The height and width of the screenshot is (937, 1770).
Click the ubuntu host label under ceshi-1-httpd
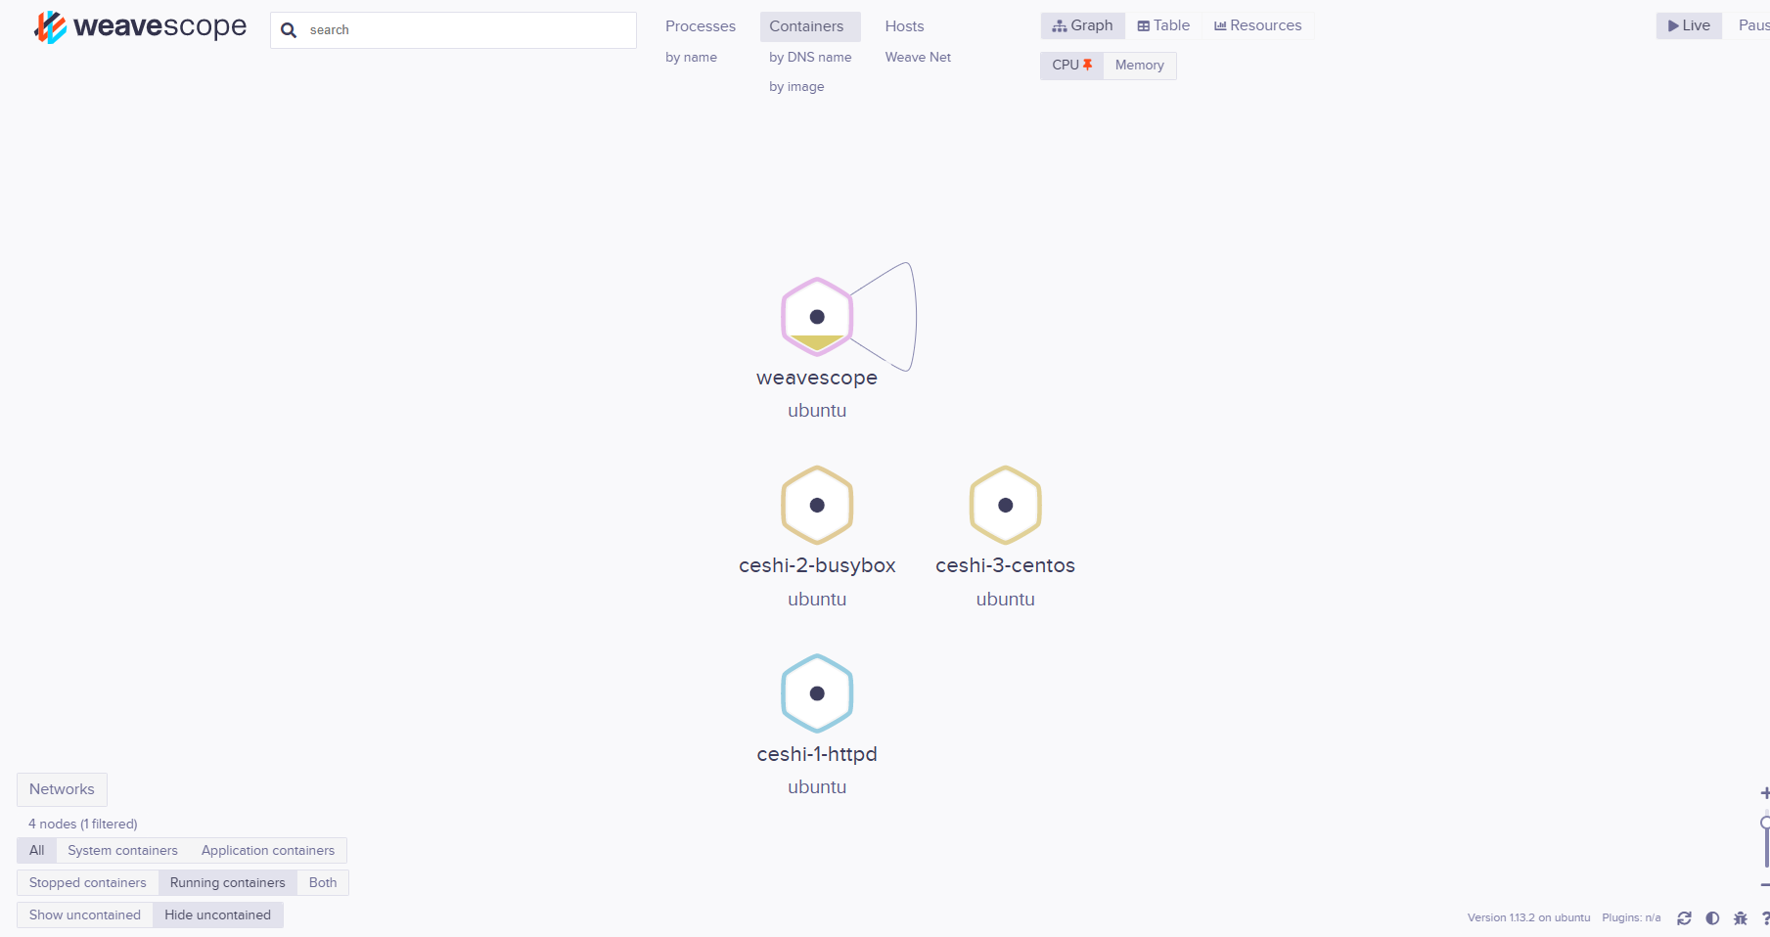coord(817,787)
